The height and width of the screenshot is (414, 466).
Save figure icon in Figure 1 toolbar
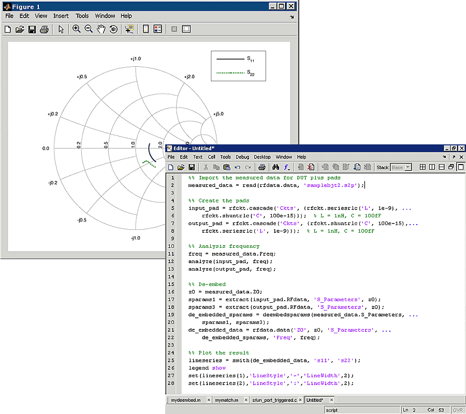tap(32, 29)
